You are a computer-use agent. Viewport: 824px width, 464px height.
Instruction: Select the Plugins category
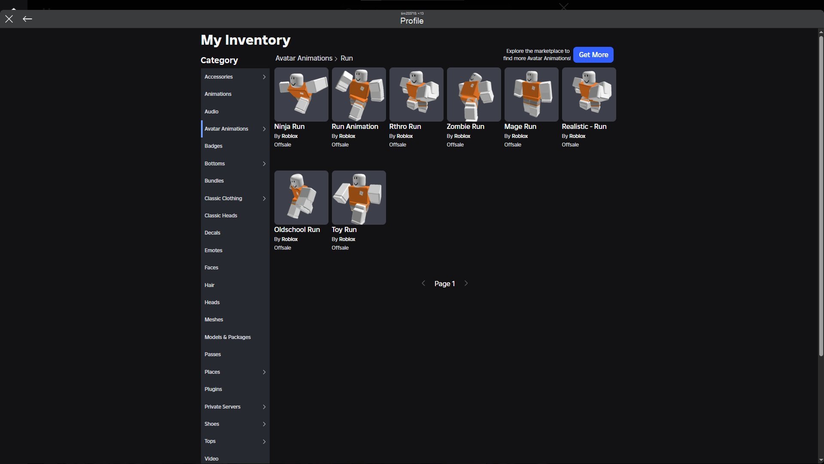(235, 389)
